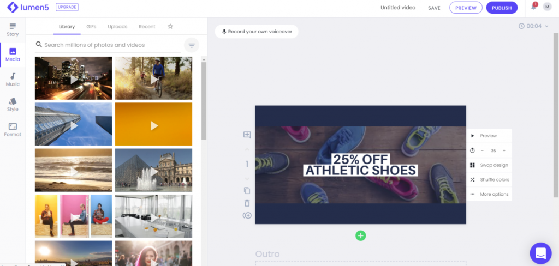Duplicate scene 1 with the copy icon
This screenshot has width=559, height=266.
(247, 191)
